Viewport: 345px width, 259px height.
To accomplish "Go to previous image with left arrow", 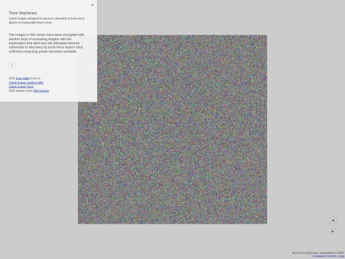I will pos(333,220).
